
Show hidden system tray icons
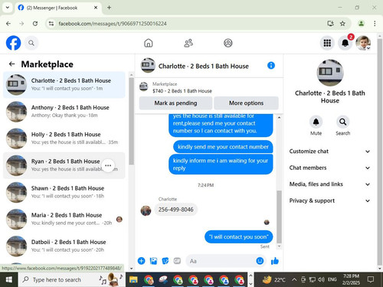pyautogui.click(x=294, y=280)
